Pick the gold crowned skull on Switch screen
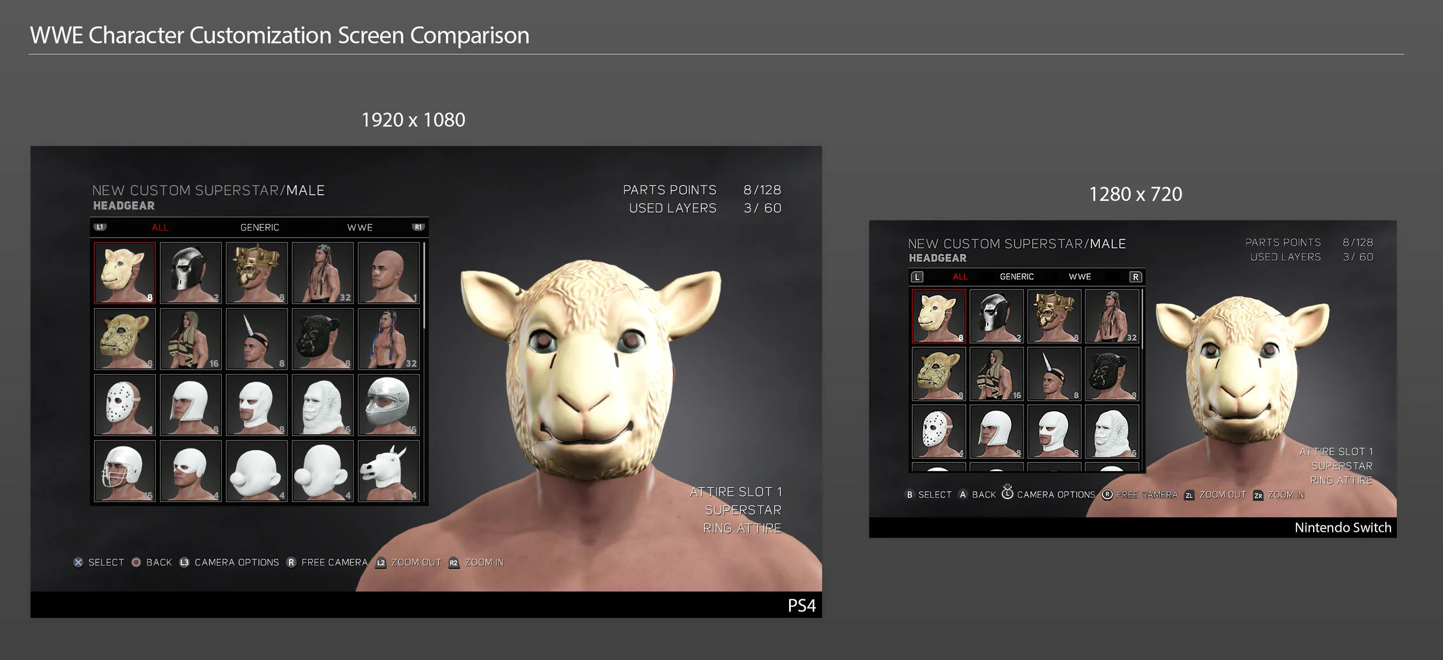1443x660 pixels. click(x=1054, y=316)
